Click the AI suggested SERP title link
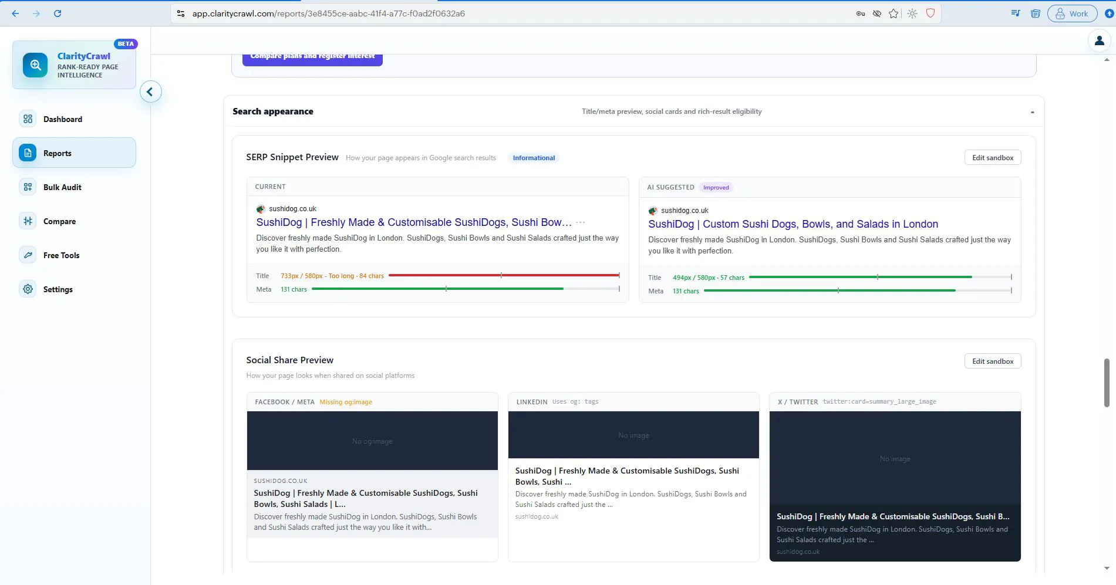The image size is (1116, 585). click(x=793, y=224)
